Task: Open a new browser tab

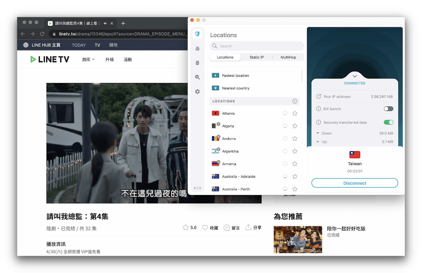Action: pyautogui.click(x=123, y=23)
